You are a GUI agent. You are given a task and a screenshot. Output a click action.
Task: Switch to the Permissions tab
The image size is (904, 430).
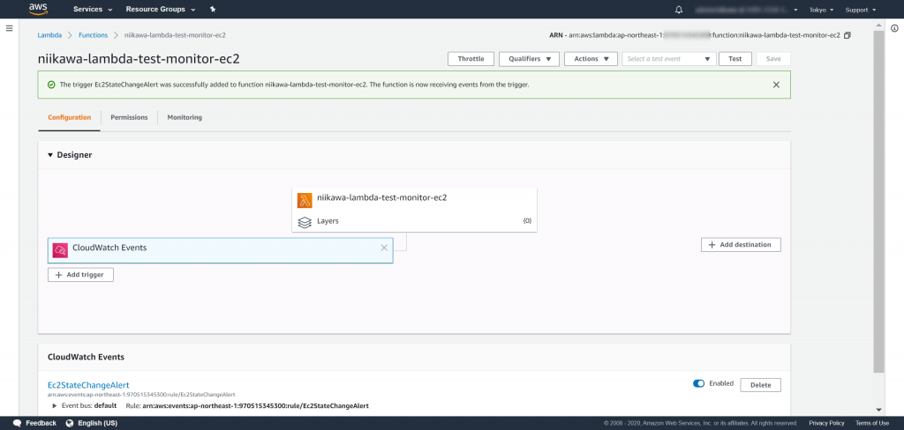(129, 117)
